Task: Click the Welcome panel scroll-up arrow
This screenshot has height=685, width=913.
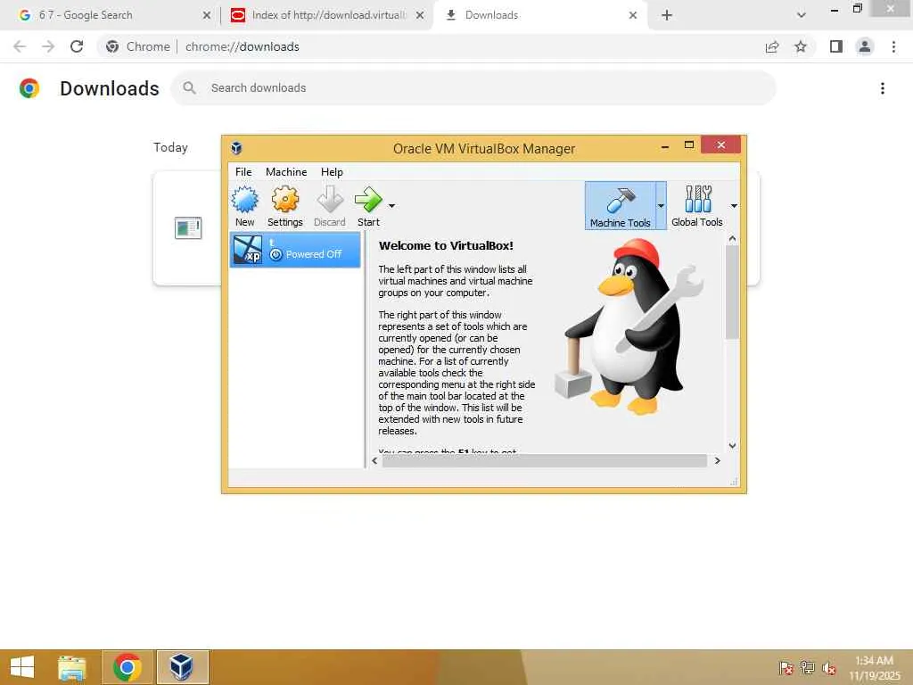Action: coord(733,239)
